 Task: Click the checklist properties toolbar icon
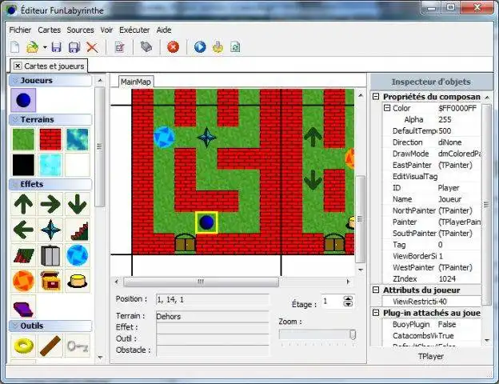[x=120, y=47]
